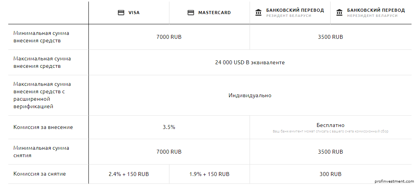The image size is (419, 185).
Task: Click the '24 000 USD В эквиваленте' cell
Action: click(250, 62)
